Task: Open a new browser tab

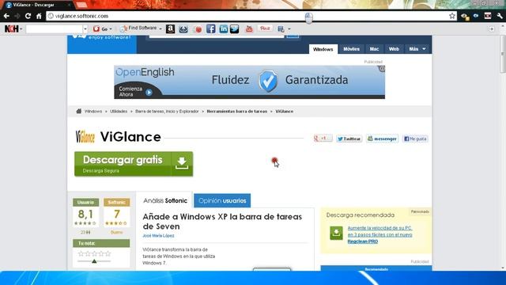Action: pos(81,5)
